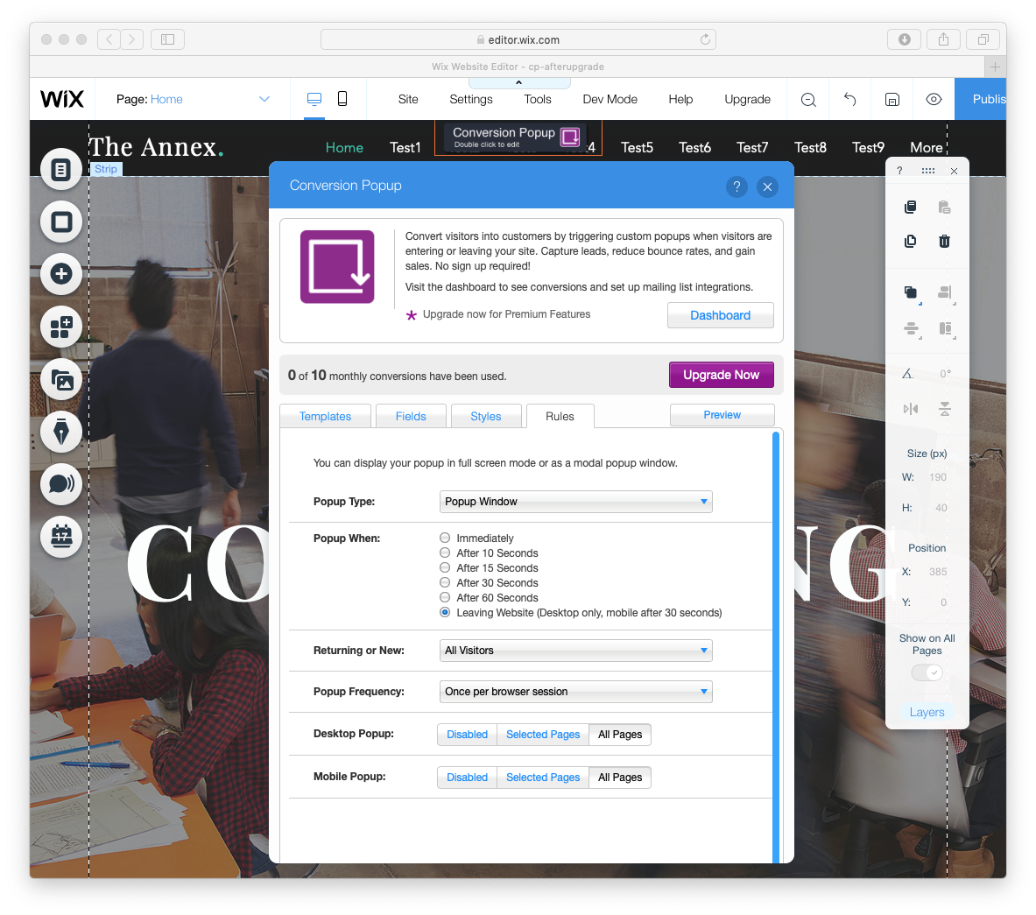Click the X position field showing 385

938,572
